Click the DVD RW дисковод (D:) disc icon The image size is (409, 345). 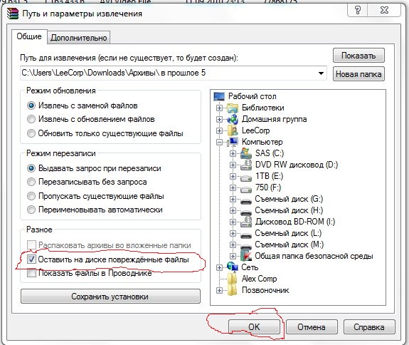coord(245,165)
